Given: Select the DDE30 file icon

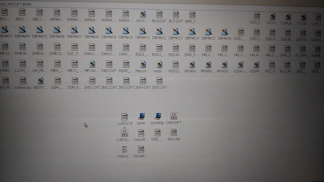Looking at the screenshot, I should point(272,33).
